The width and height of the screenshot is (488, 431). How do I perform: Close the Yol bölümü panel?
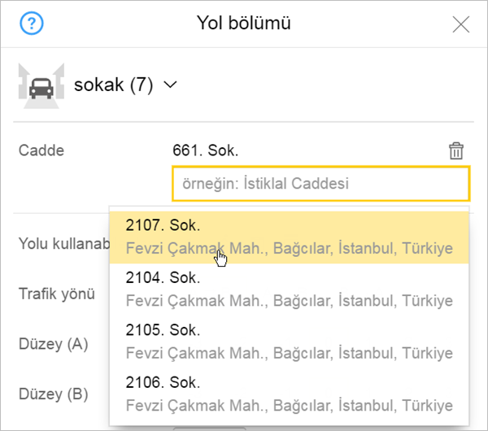click(460, 24)
